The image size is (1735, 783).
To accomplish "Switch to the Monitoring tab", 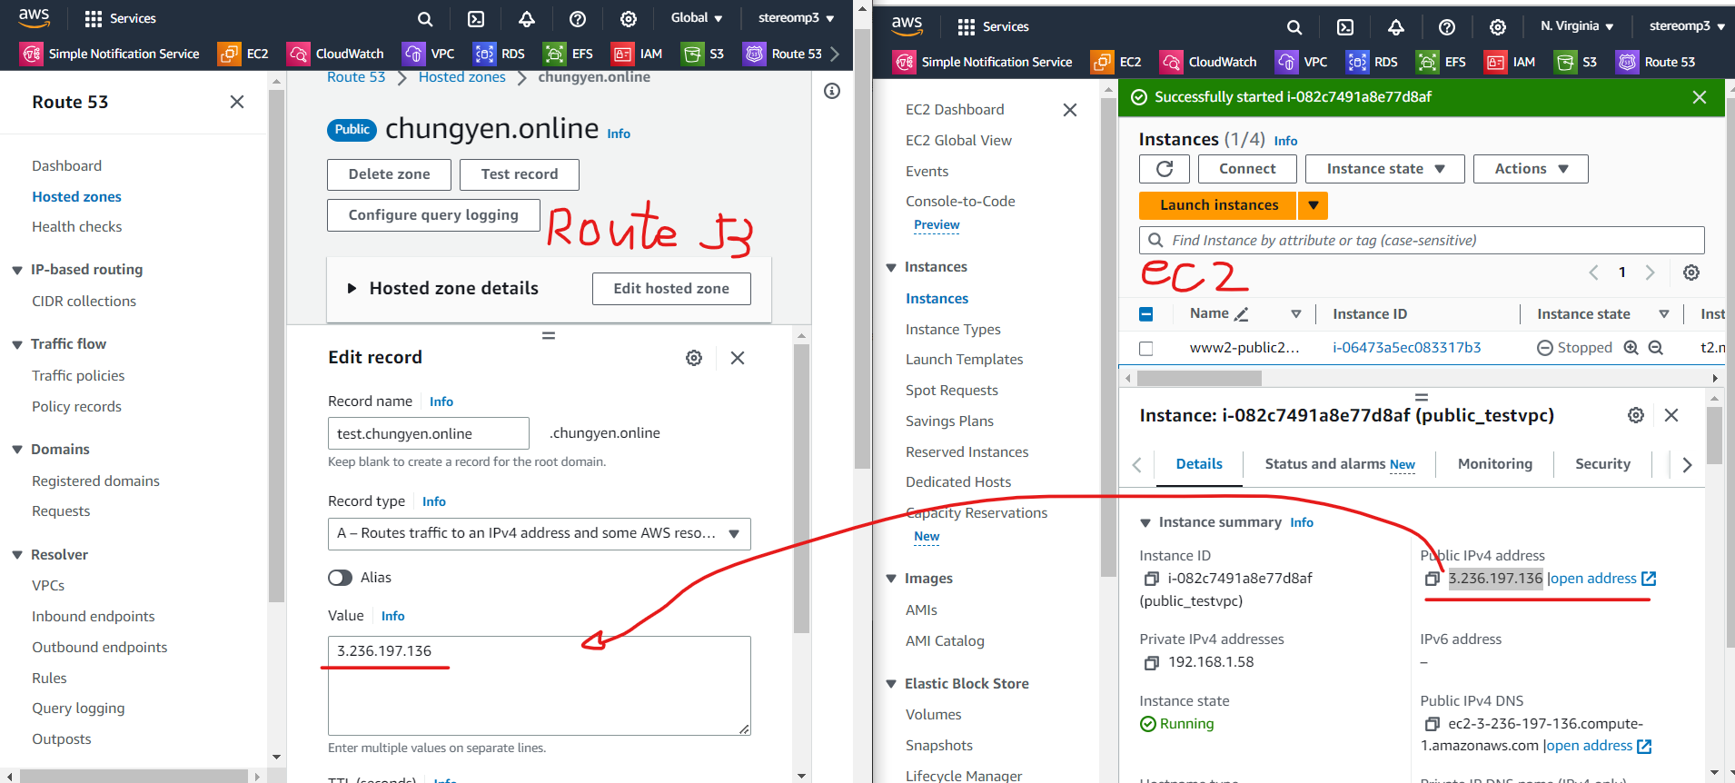I will (1495, 464).
